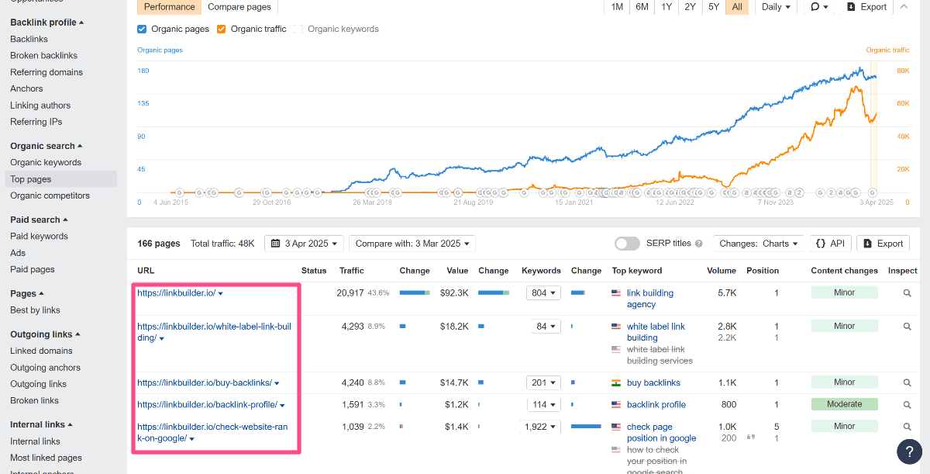This screenshot has width=930, height=474.
Task: Set chart range to 1M
Action: [617, 7]
